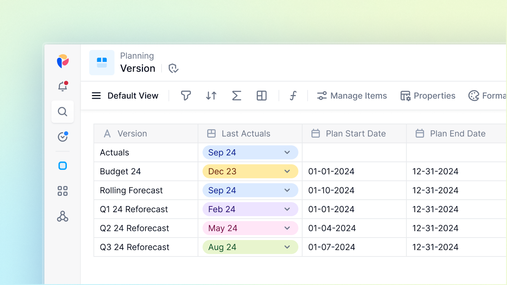Open the tasks checkmark icon in sidebar
Screen dimensions: 507x285
pyautogui.click(x=63, y=137)
